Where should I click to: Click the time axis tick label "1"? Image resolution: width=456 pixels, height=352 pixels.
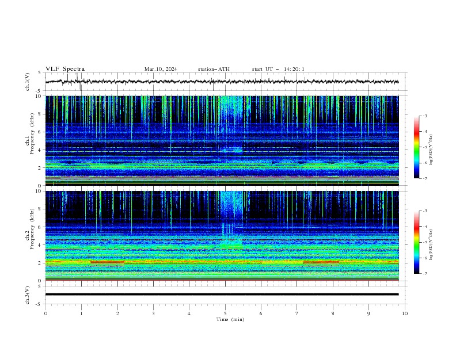(x=81, y=313)
